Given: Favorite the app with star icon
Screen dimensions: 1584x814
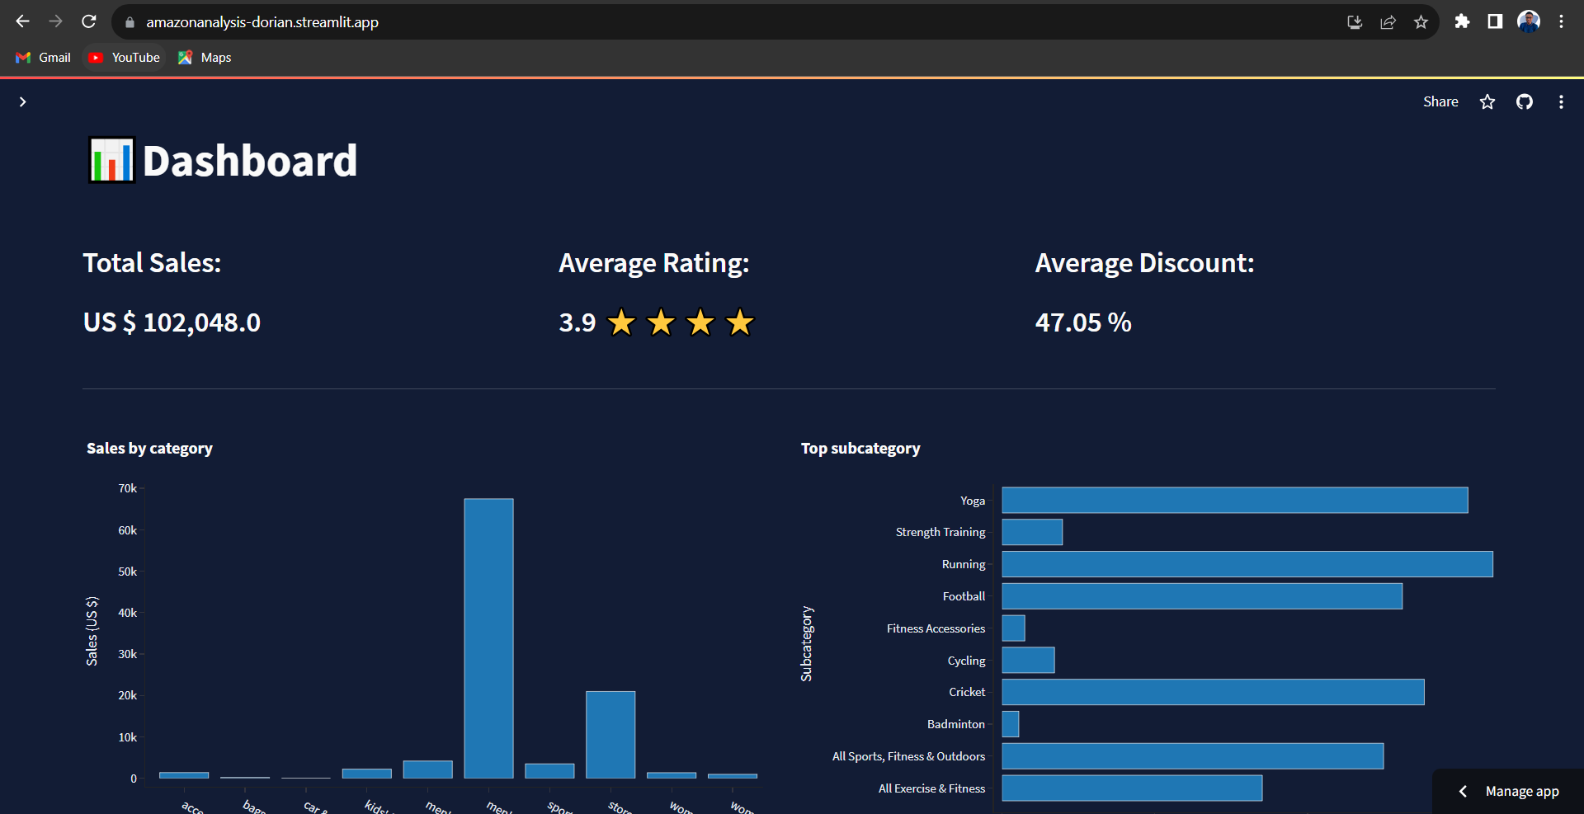Looking at the screenshot, I should click(x=1487, y=101).
